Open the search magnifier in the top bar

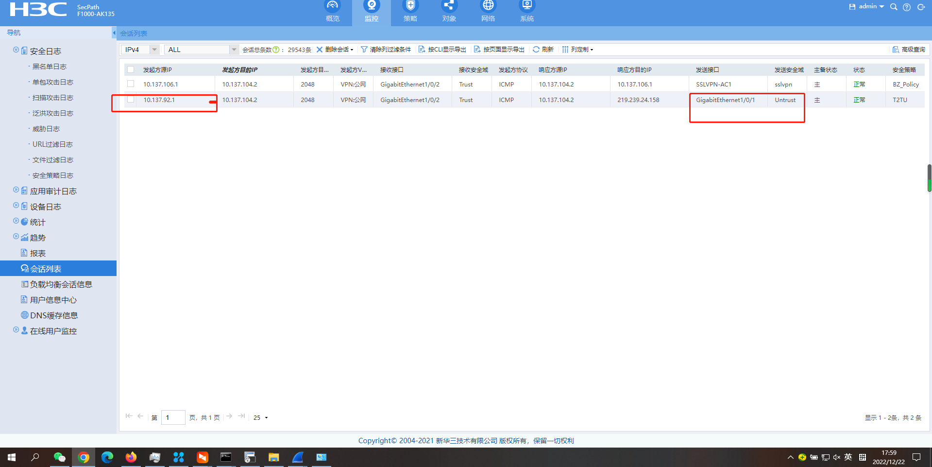tap(894, 7)
